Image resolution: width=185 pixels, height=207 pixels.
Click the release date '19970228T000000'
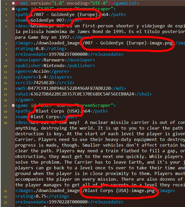click(x=68, y=202)
